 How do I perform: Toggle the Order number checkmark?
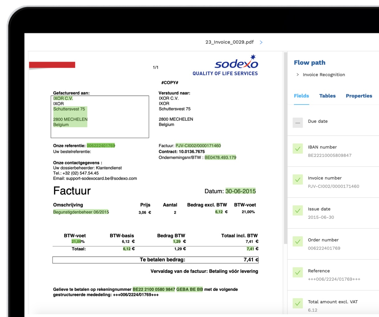298,241
